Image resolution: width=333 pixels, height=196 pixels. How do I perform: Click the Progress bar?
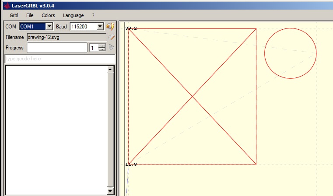[57, 48]
